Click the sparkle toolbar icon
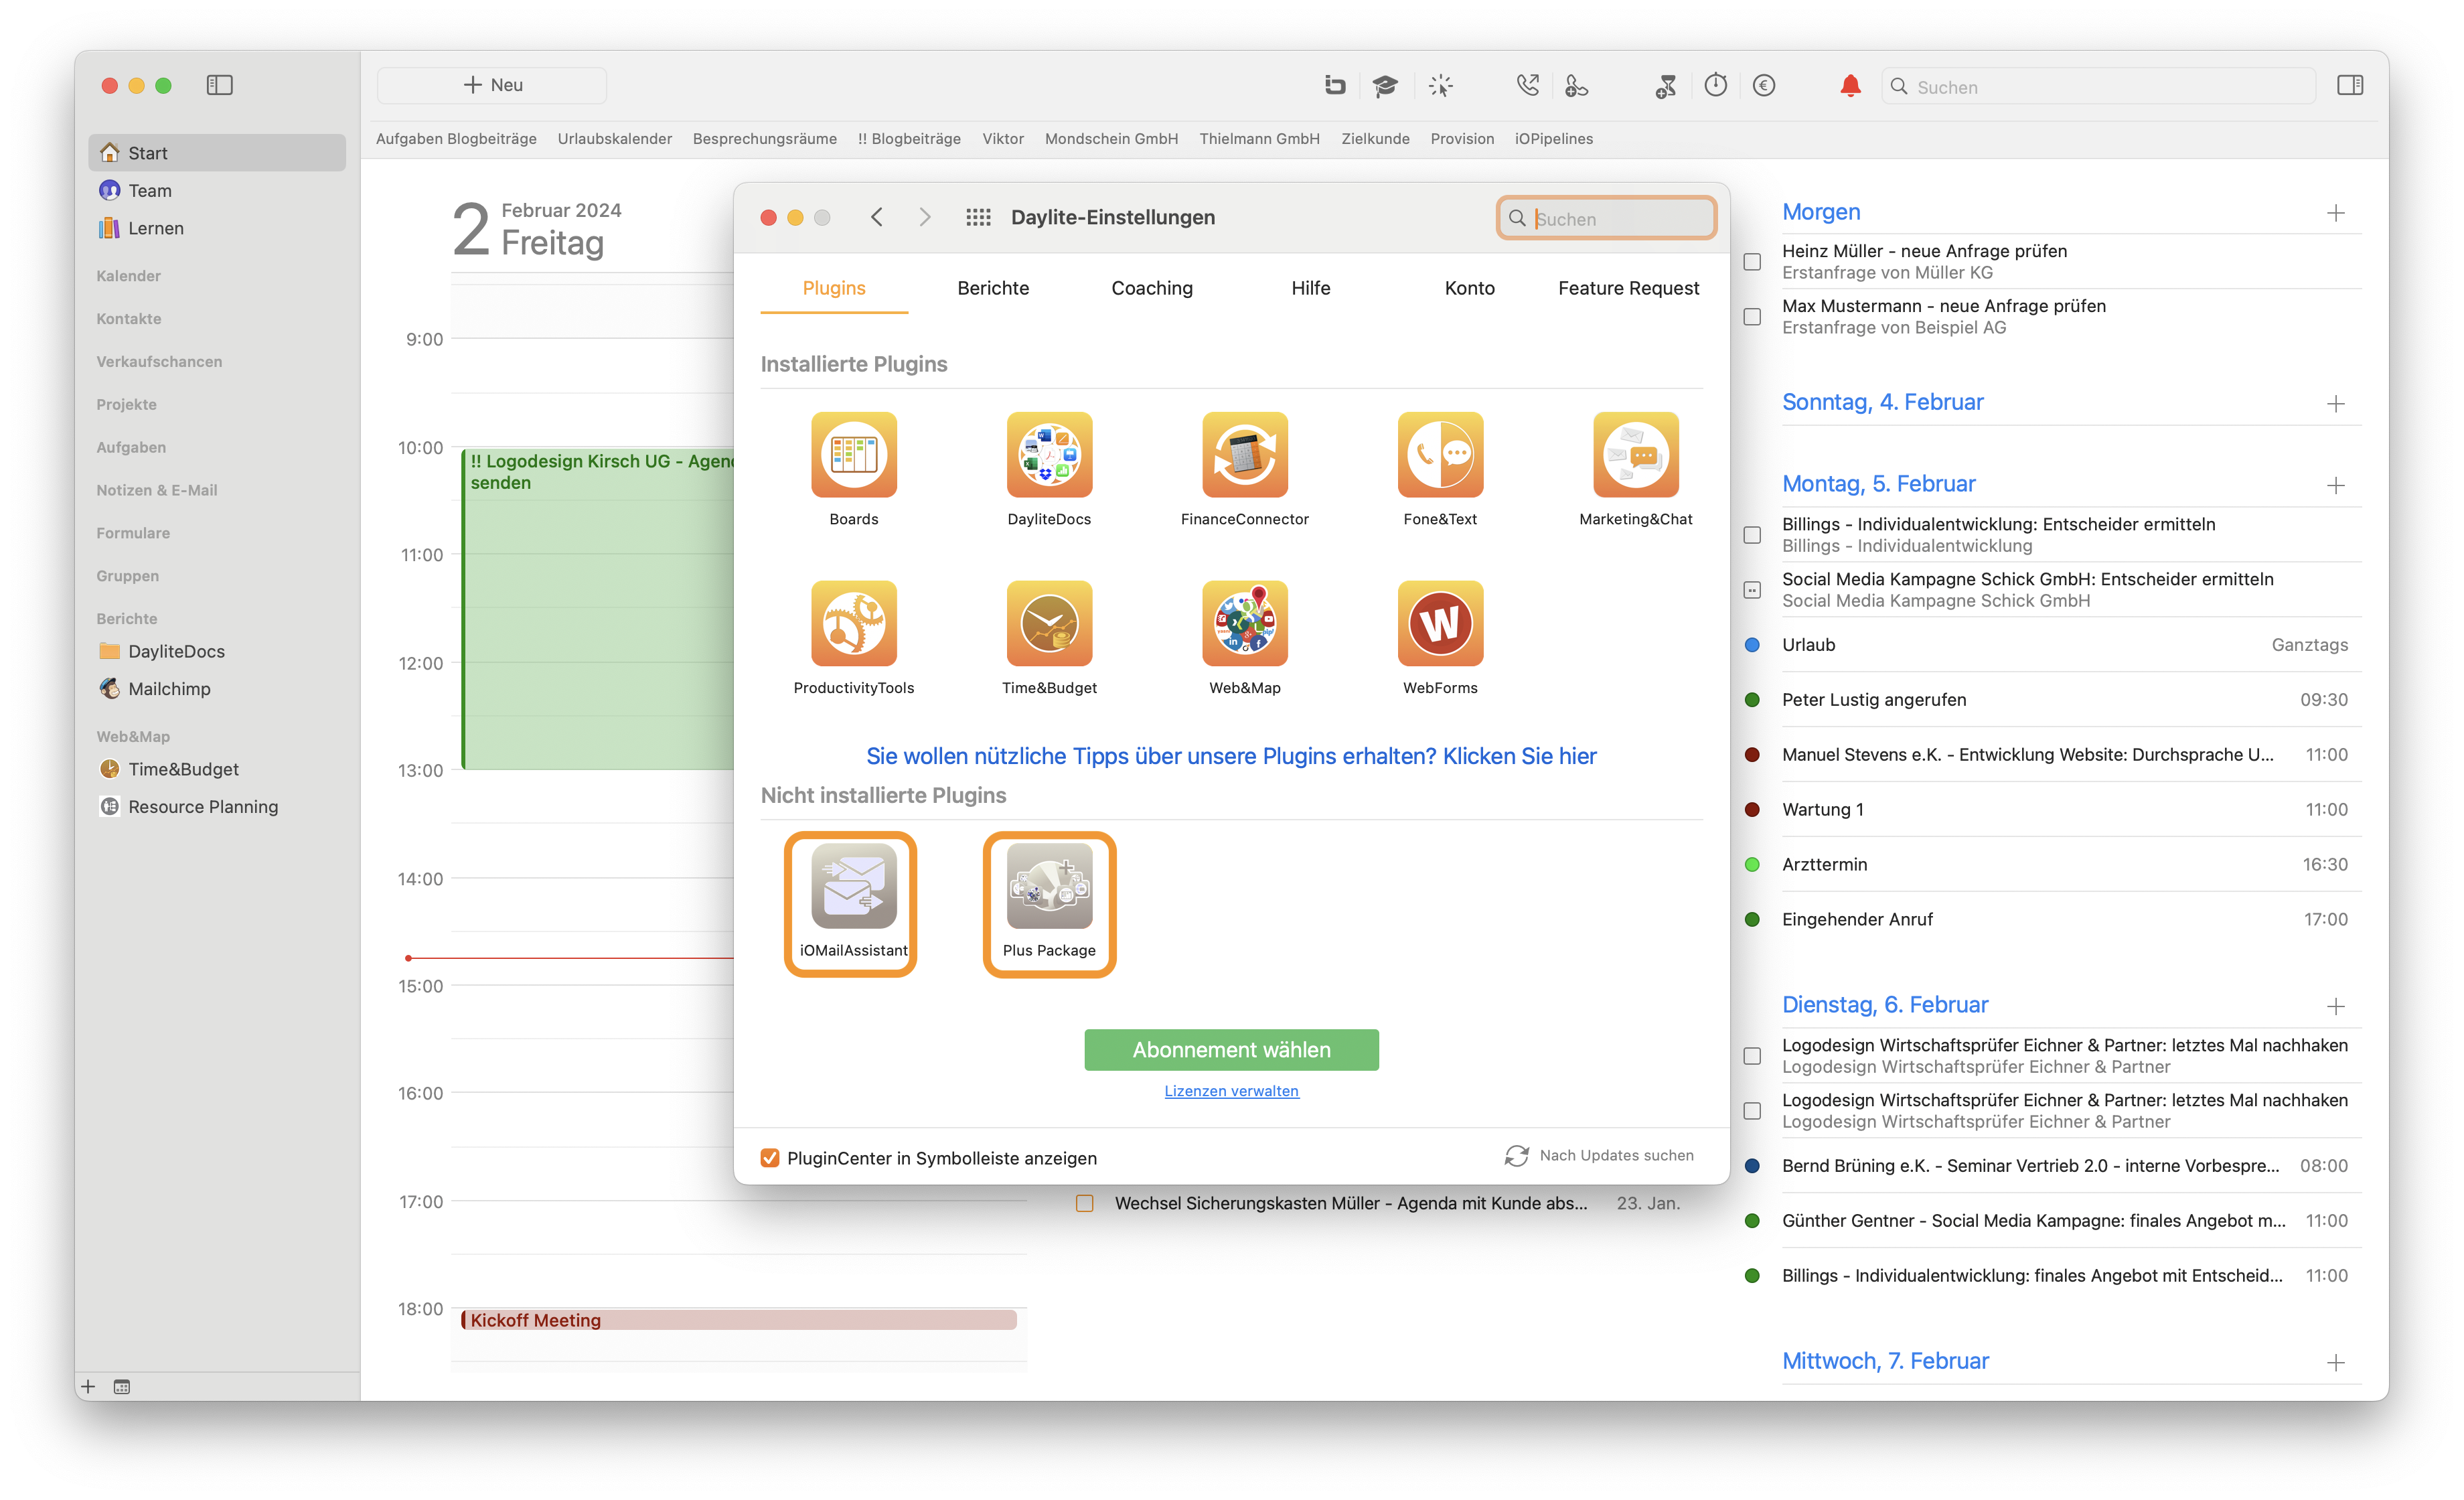Screen dimensions: 2464x1500 tap(1440, 86)
